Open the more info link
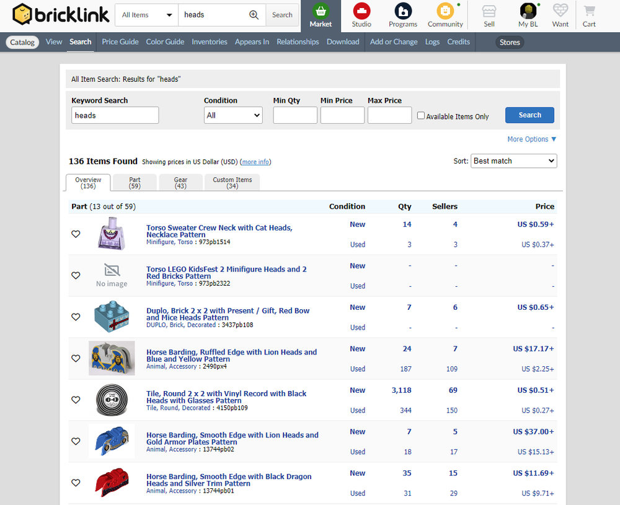 click(255, 161)
